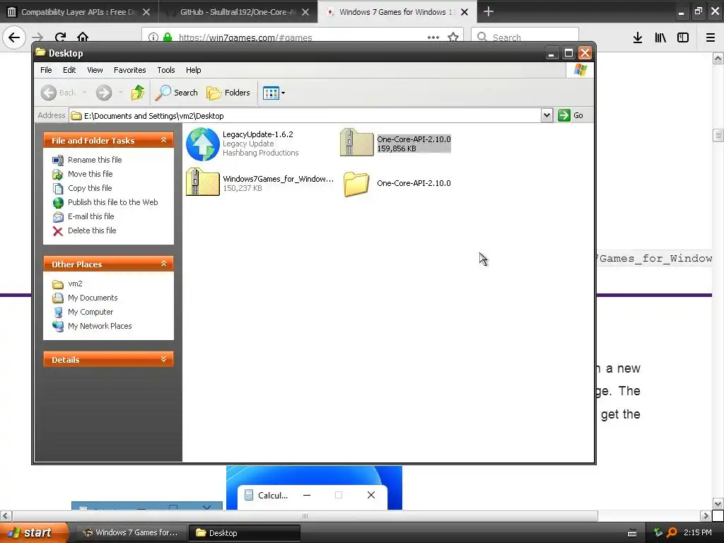The height and width of the screenshot is (543, 724).
Task: Click Publish this file to the Web
Action: click(x=112, y=202)
